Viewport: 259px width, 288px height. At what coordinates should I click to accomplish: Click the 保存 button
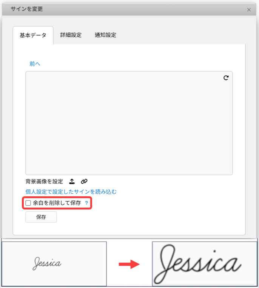click(x=41, y=217)
